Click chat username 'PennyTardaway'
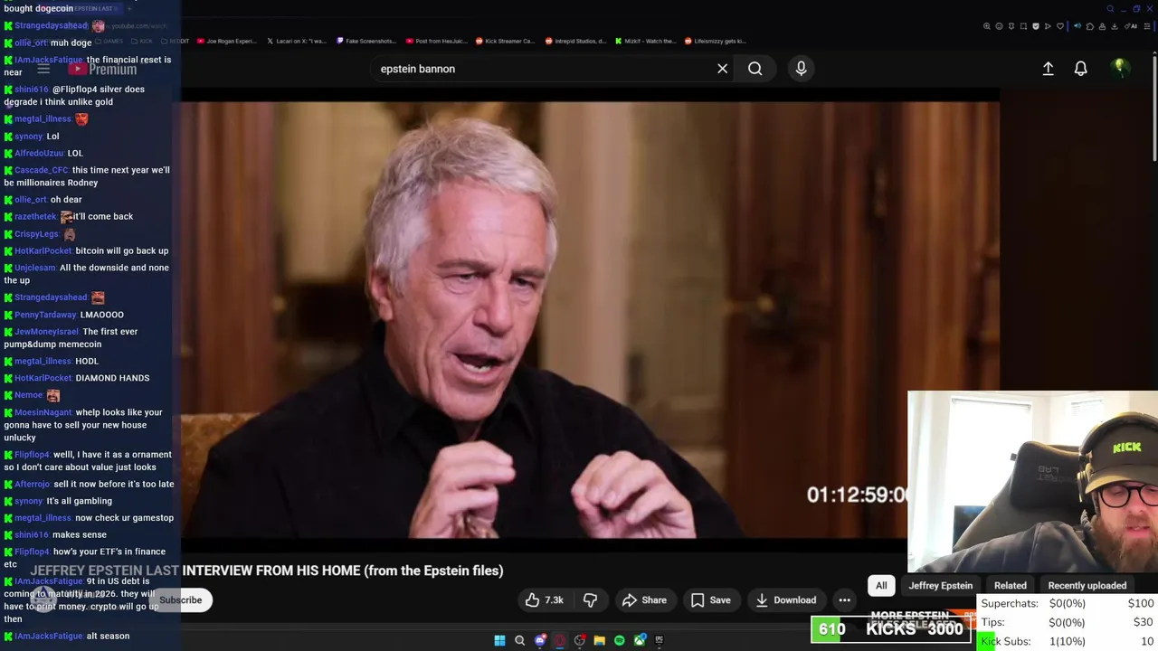Viewport: 1158px width, 651px height. point(45,315)
